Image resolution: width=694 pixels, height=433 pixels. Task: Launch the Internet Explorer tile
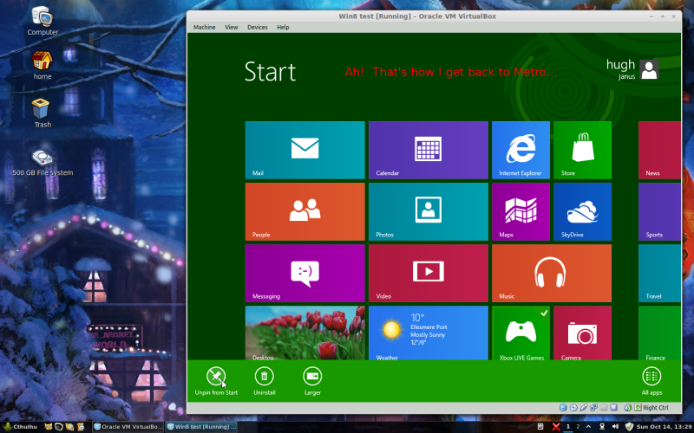tap(520, 150)
